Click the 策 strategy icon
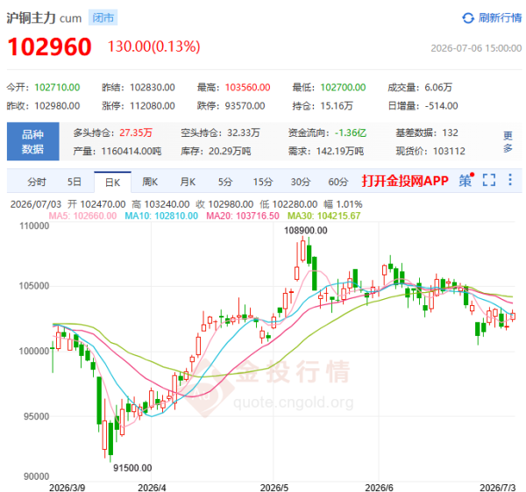The image size is (526, 492). [x=466, y=180]
